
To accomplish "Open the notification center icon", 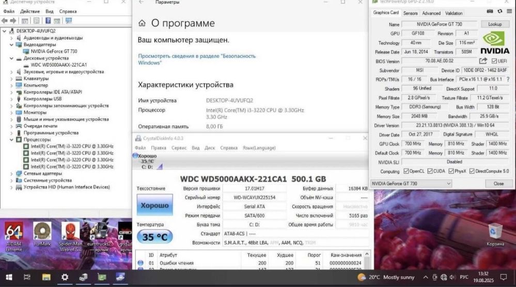I will [x=504, y=278].
